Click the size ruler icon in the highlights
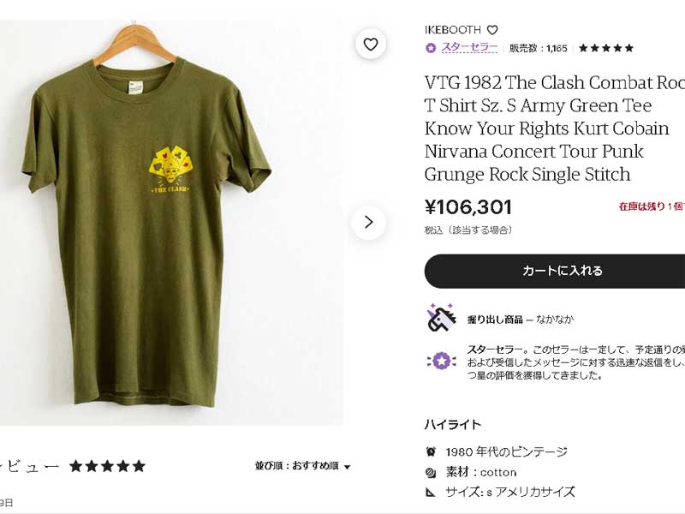This screenshot has width=685, height=514. [431, 493]
